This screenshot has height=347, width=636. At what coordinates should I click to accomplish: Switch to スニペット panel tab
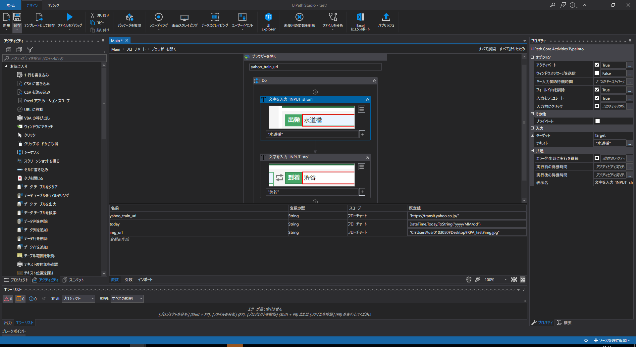(x=73, y=280)
